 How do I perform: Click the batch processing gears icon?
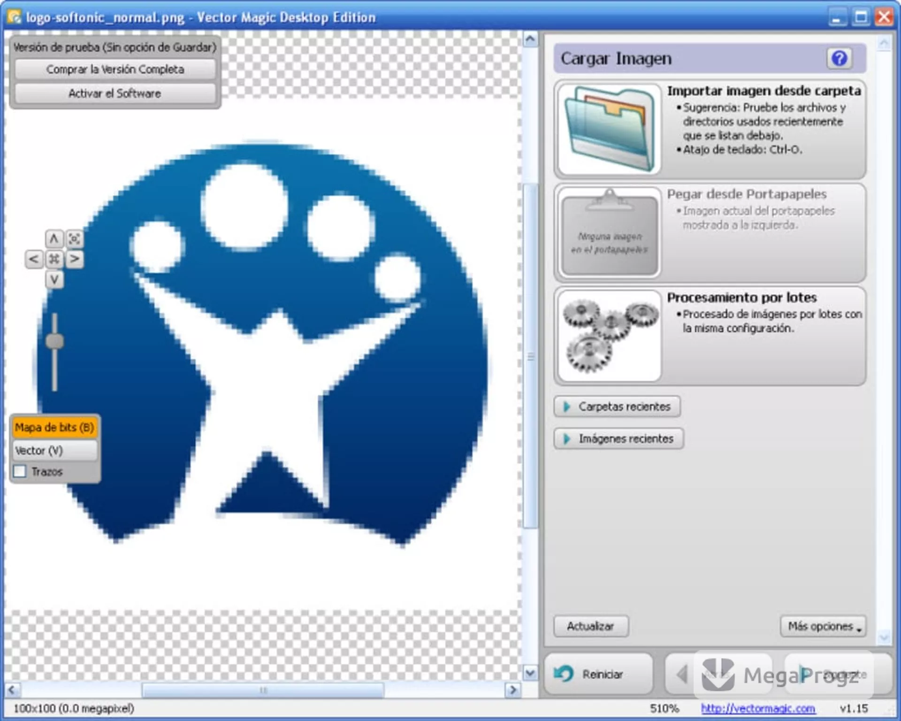[609, 336]
